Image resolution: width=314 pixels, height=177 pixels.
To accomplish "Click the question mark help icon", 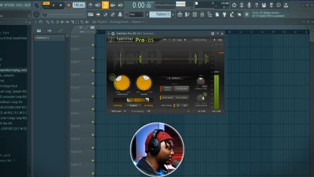I will [x=257, y=5].
